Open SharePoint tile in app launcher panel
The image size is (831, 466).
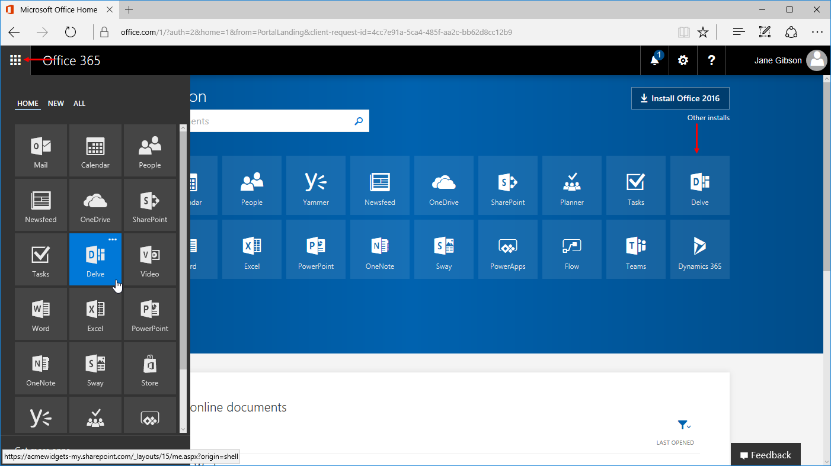[150, 205]
